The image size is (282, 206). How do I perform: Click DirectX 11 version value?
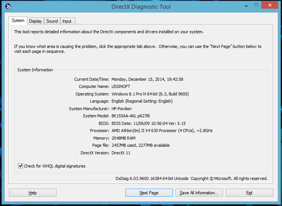pos(121,153)
